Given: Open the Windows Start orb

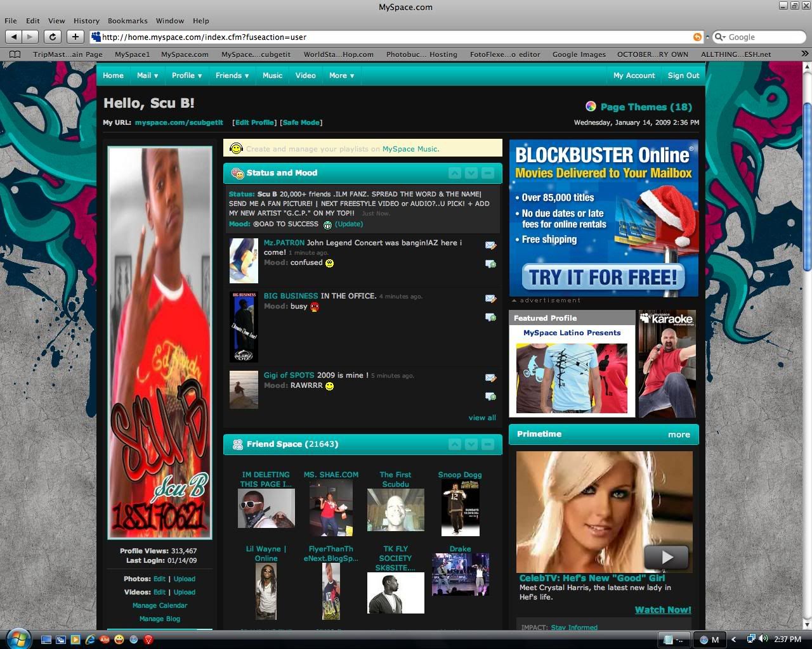Looking at the screenshot, I should click(x=17, y=638).
